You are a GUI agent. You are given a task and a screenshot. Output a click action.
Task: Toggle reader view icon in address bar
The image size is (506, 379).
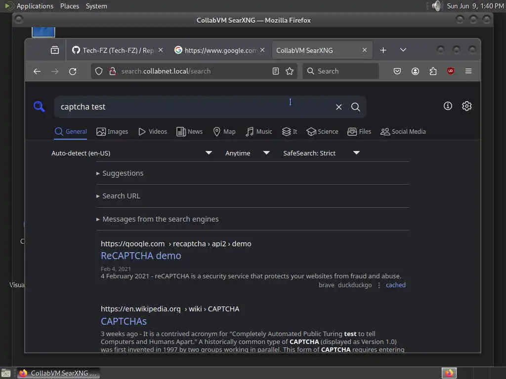(276, 71)
